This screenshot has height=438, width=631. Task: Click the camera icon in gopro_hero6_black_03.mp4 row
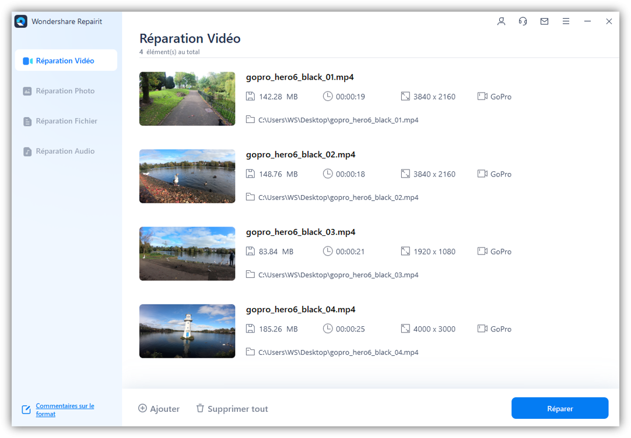pyautogui.click(x=482, y=252)
